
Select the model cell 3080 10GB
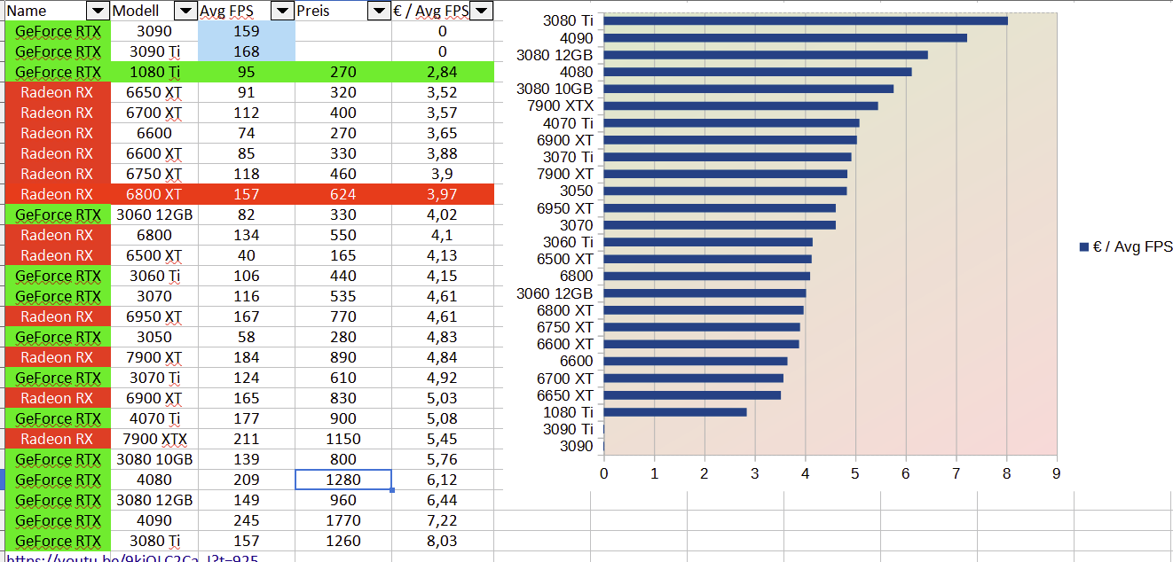[154, 459]
